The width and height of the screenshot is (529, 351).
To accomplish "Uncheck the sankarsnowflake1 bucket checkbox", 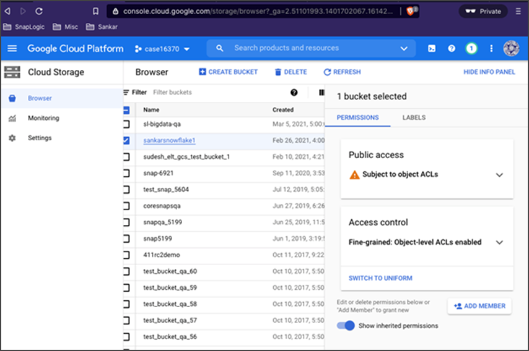I will [126, 140].
